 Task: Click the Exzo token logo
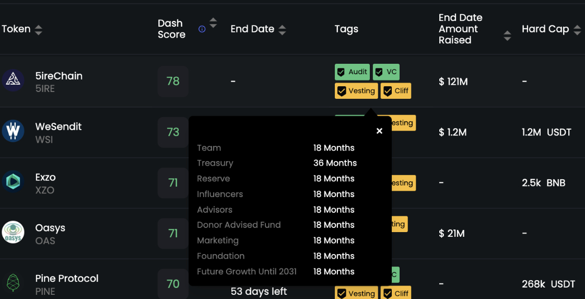click(13, 182)
